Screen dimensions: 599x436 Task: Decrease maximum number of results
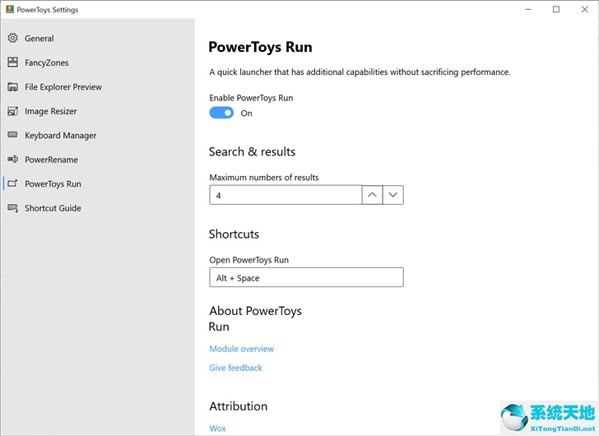393,195
